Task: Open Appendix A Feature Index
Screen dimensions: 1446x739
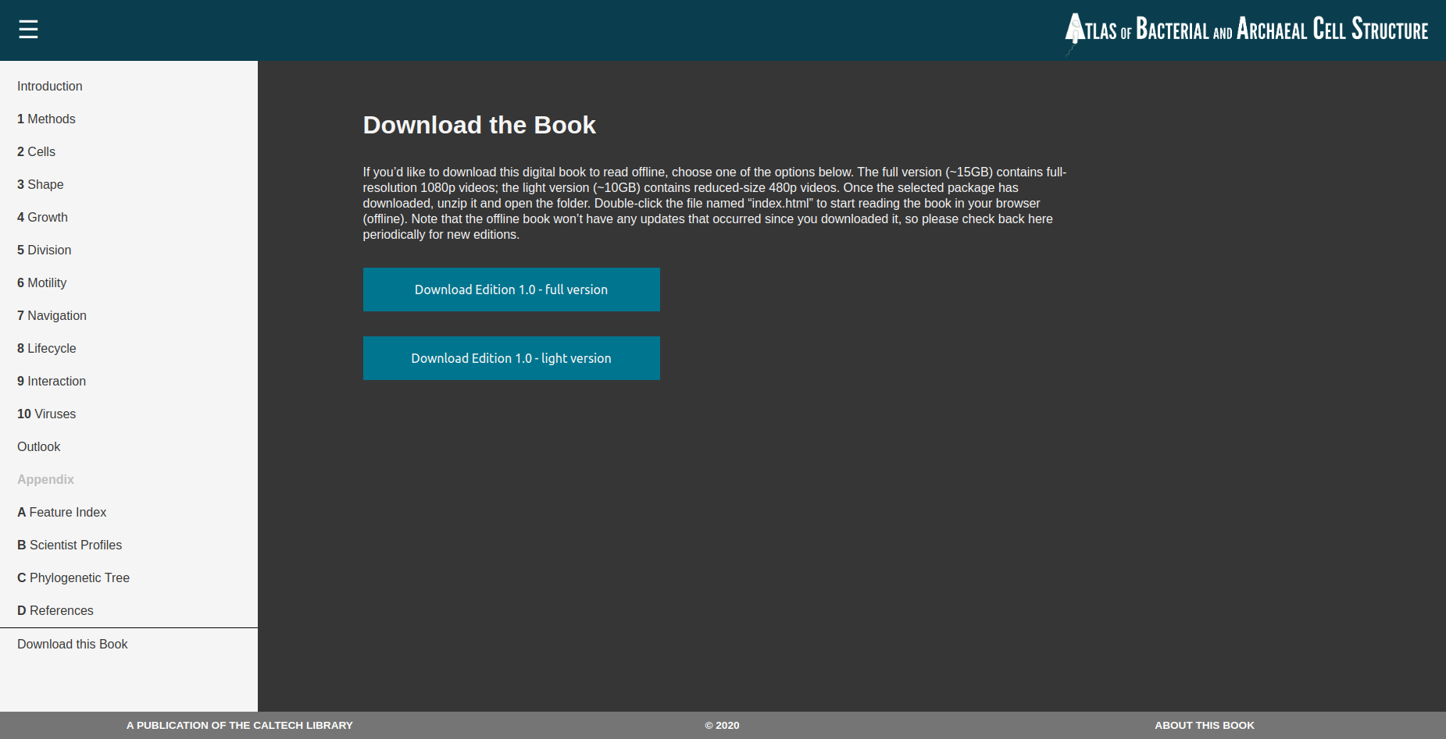Action: (62, 512)
